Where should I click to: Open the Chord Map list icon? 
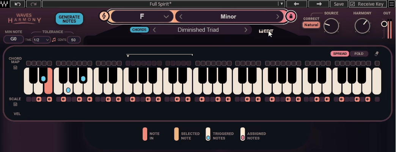point(16,67)
